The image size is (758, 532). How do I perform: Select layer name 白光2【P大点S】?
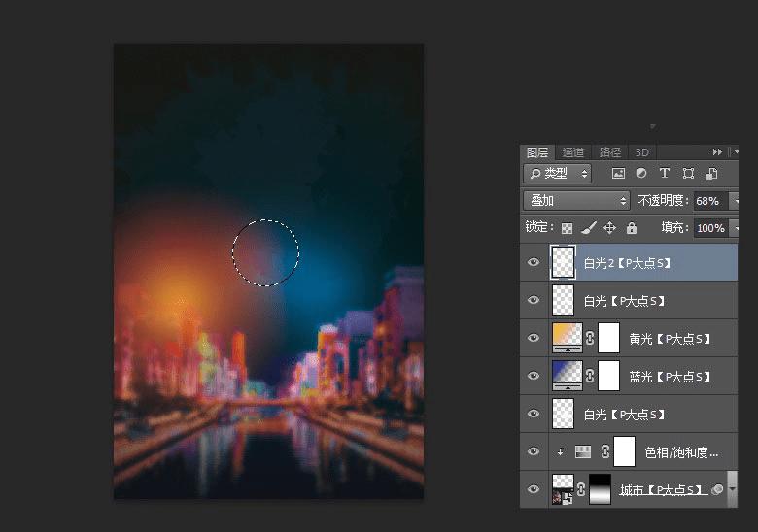click(627, 263)
